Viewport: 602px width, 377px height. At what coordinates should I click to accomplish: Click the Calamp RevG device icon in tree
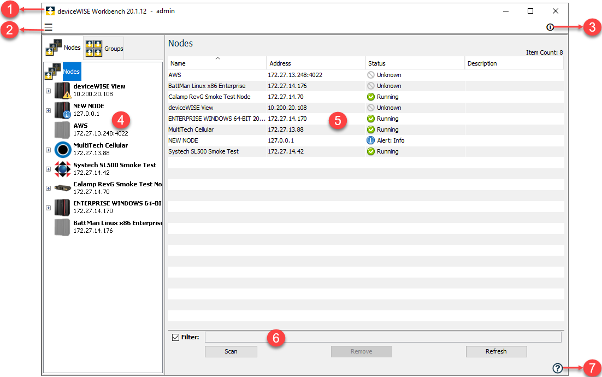[63, 188]
